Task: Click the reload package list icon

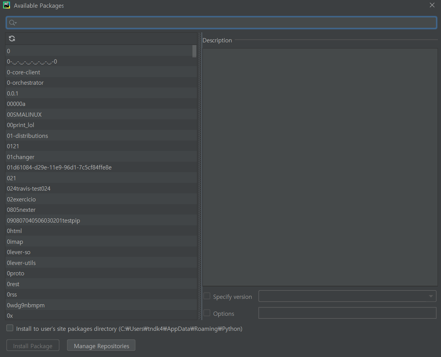Action: [12, 39]
